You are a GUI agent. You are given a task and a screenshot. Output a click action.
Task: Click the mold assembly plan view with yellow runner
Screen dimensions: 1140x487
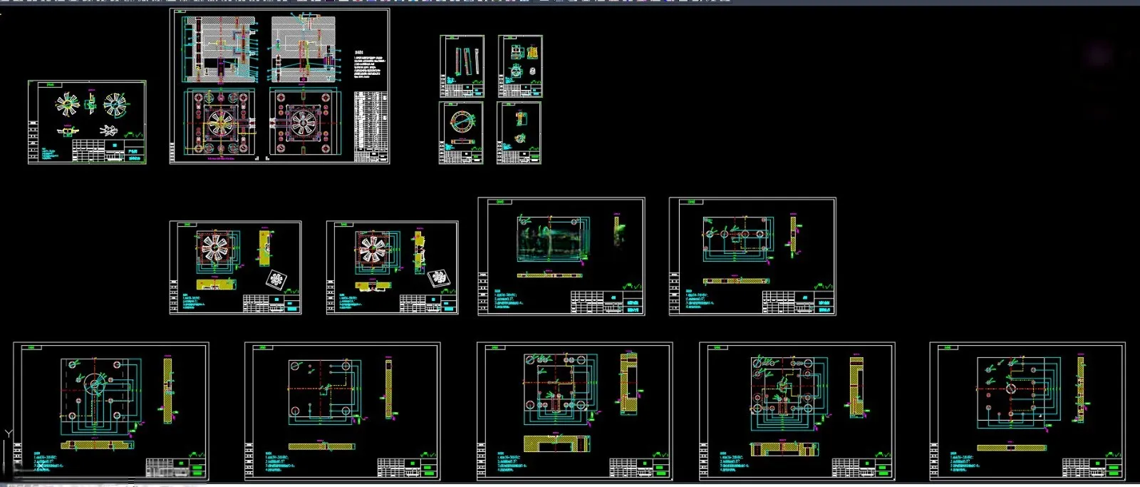[x=220, y=123]
